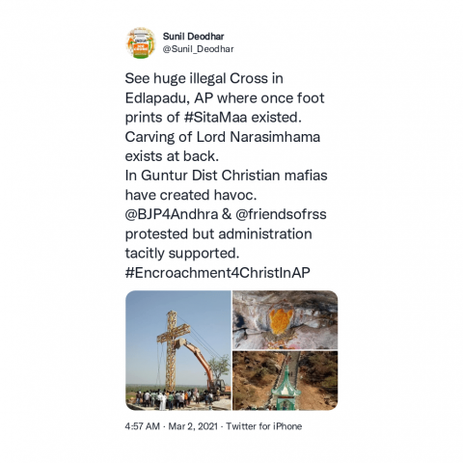View the orange rock carving photo
The height and width of the screenshot is (463, 463).
tap(285, 320)
